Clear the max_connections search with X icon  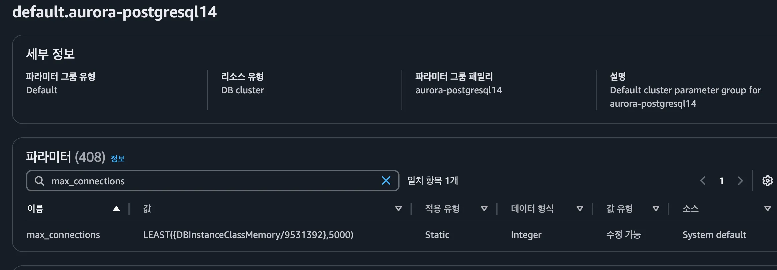pos(386,181)
